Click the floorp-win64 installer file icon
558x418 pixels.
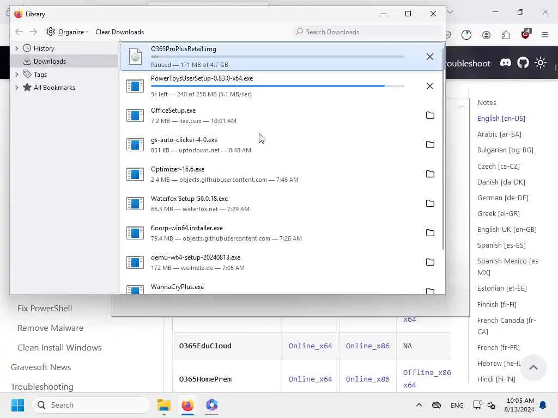click(135, 233)
